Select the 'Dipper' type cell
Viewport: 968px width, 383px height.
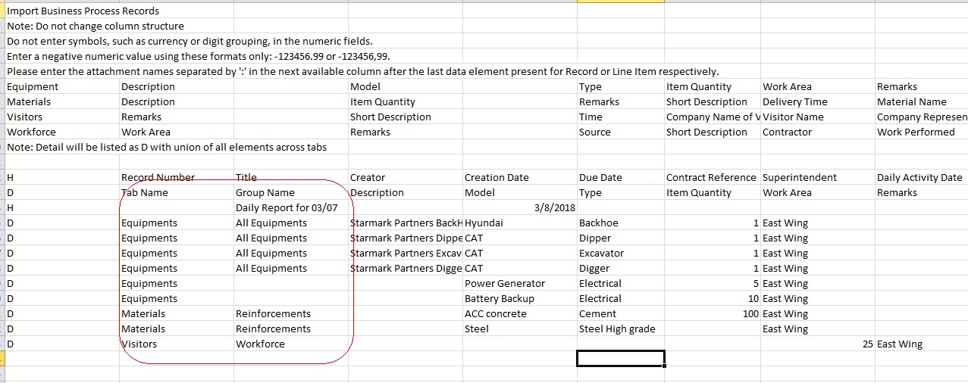(x=621, y=238)
